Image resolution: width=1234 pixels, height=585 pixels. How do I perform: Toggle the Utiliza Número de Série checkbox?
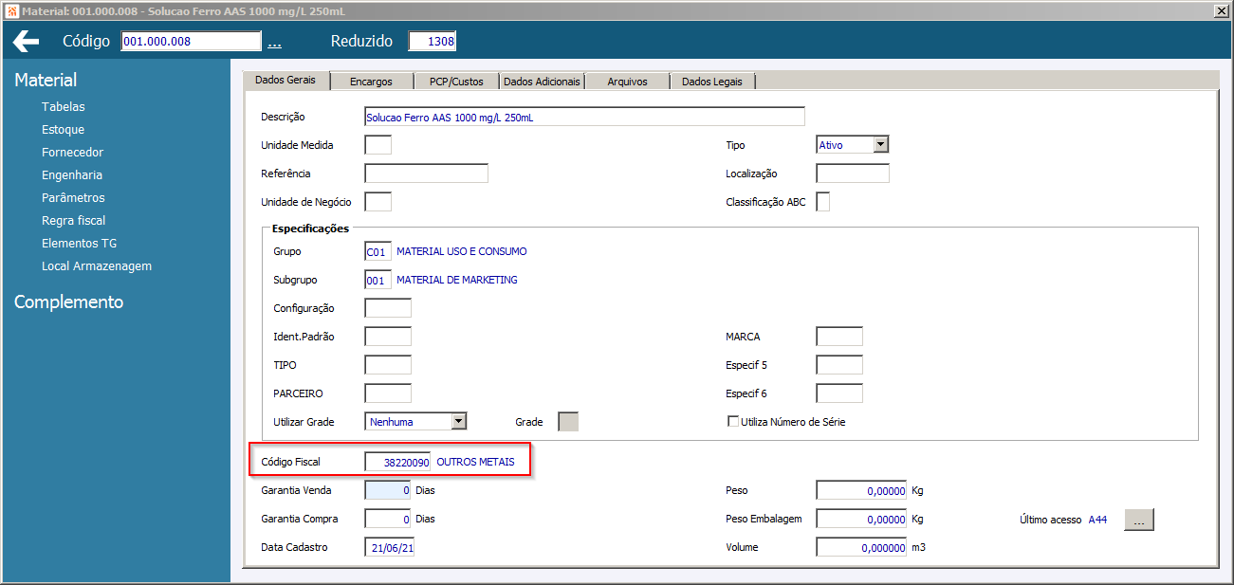733,422
